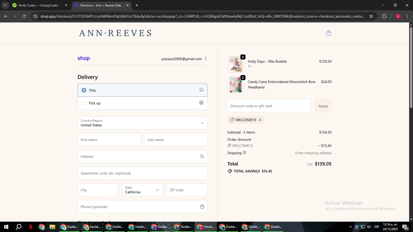413x232 pixels.
Task: Click the site information icon in address bar
Action: click(35, 16)
